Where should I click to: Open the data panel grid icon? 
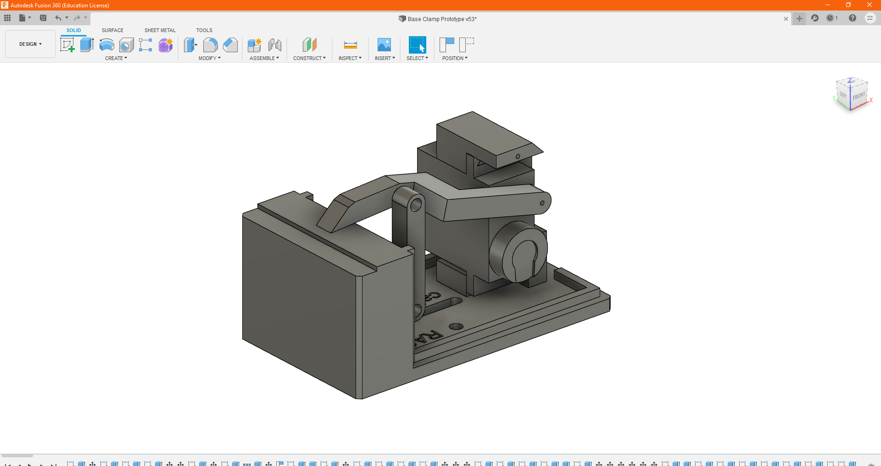(x=7, y=18)
